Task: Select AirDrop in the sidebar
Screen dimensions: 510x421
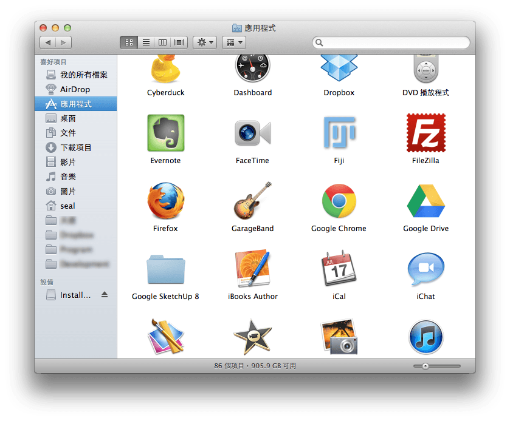Action: pyautogui.click(x=75, y=89)
